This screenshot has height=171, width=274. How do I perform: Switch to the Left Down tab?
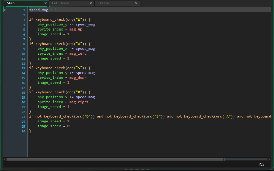point(72,3)
